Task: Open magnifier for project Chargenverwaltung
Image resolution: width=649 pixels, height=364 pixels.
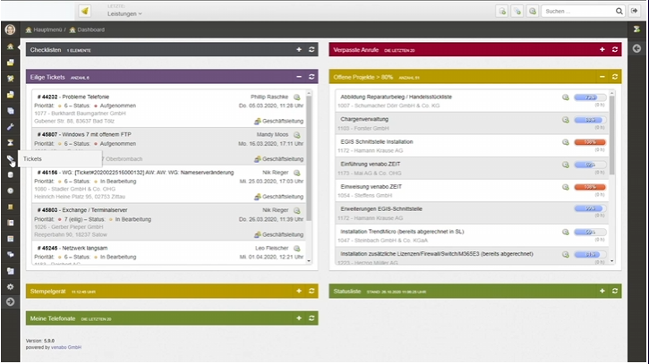Action: [x=566, y=120]
